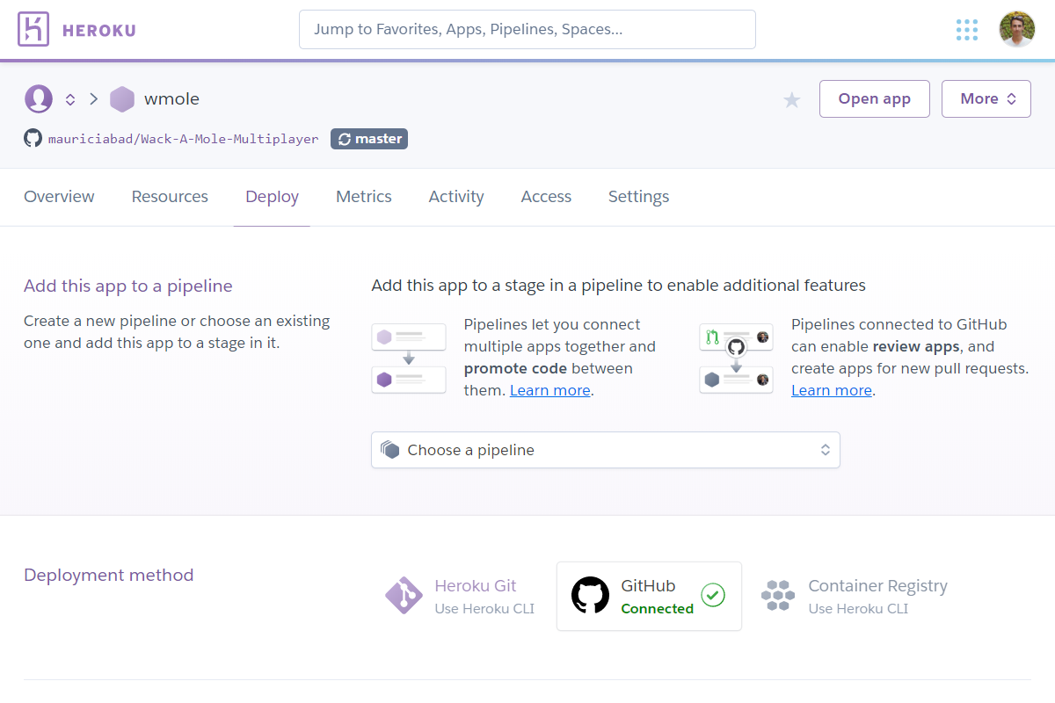Switch to the Resources tab
The width and height of the screenshot is (1055, 703).
click(170, 197)
